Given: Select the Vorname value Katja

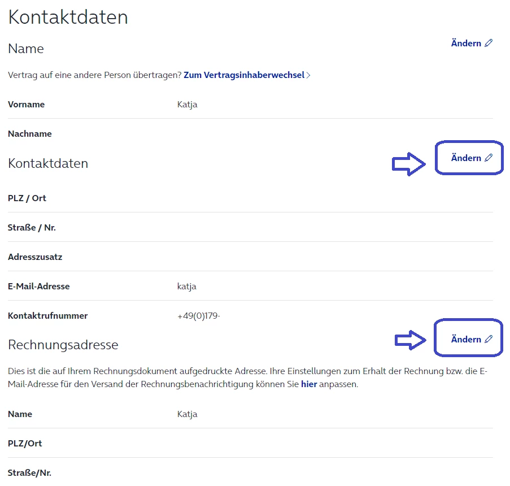Looking at the screenshot, I should [187, 105].
